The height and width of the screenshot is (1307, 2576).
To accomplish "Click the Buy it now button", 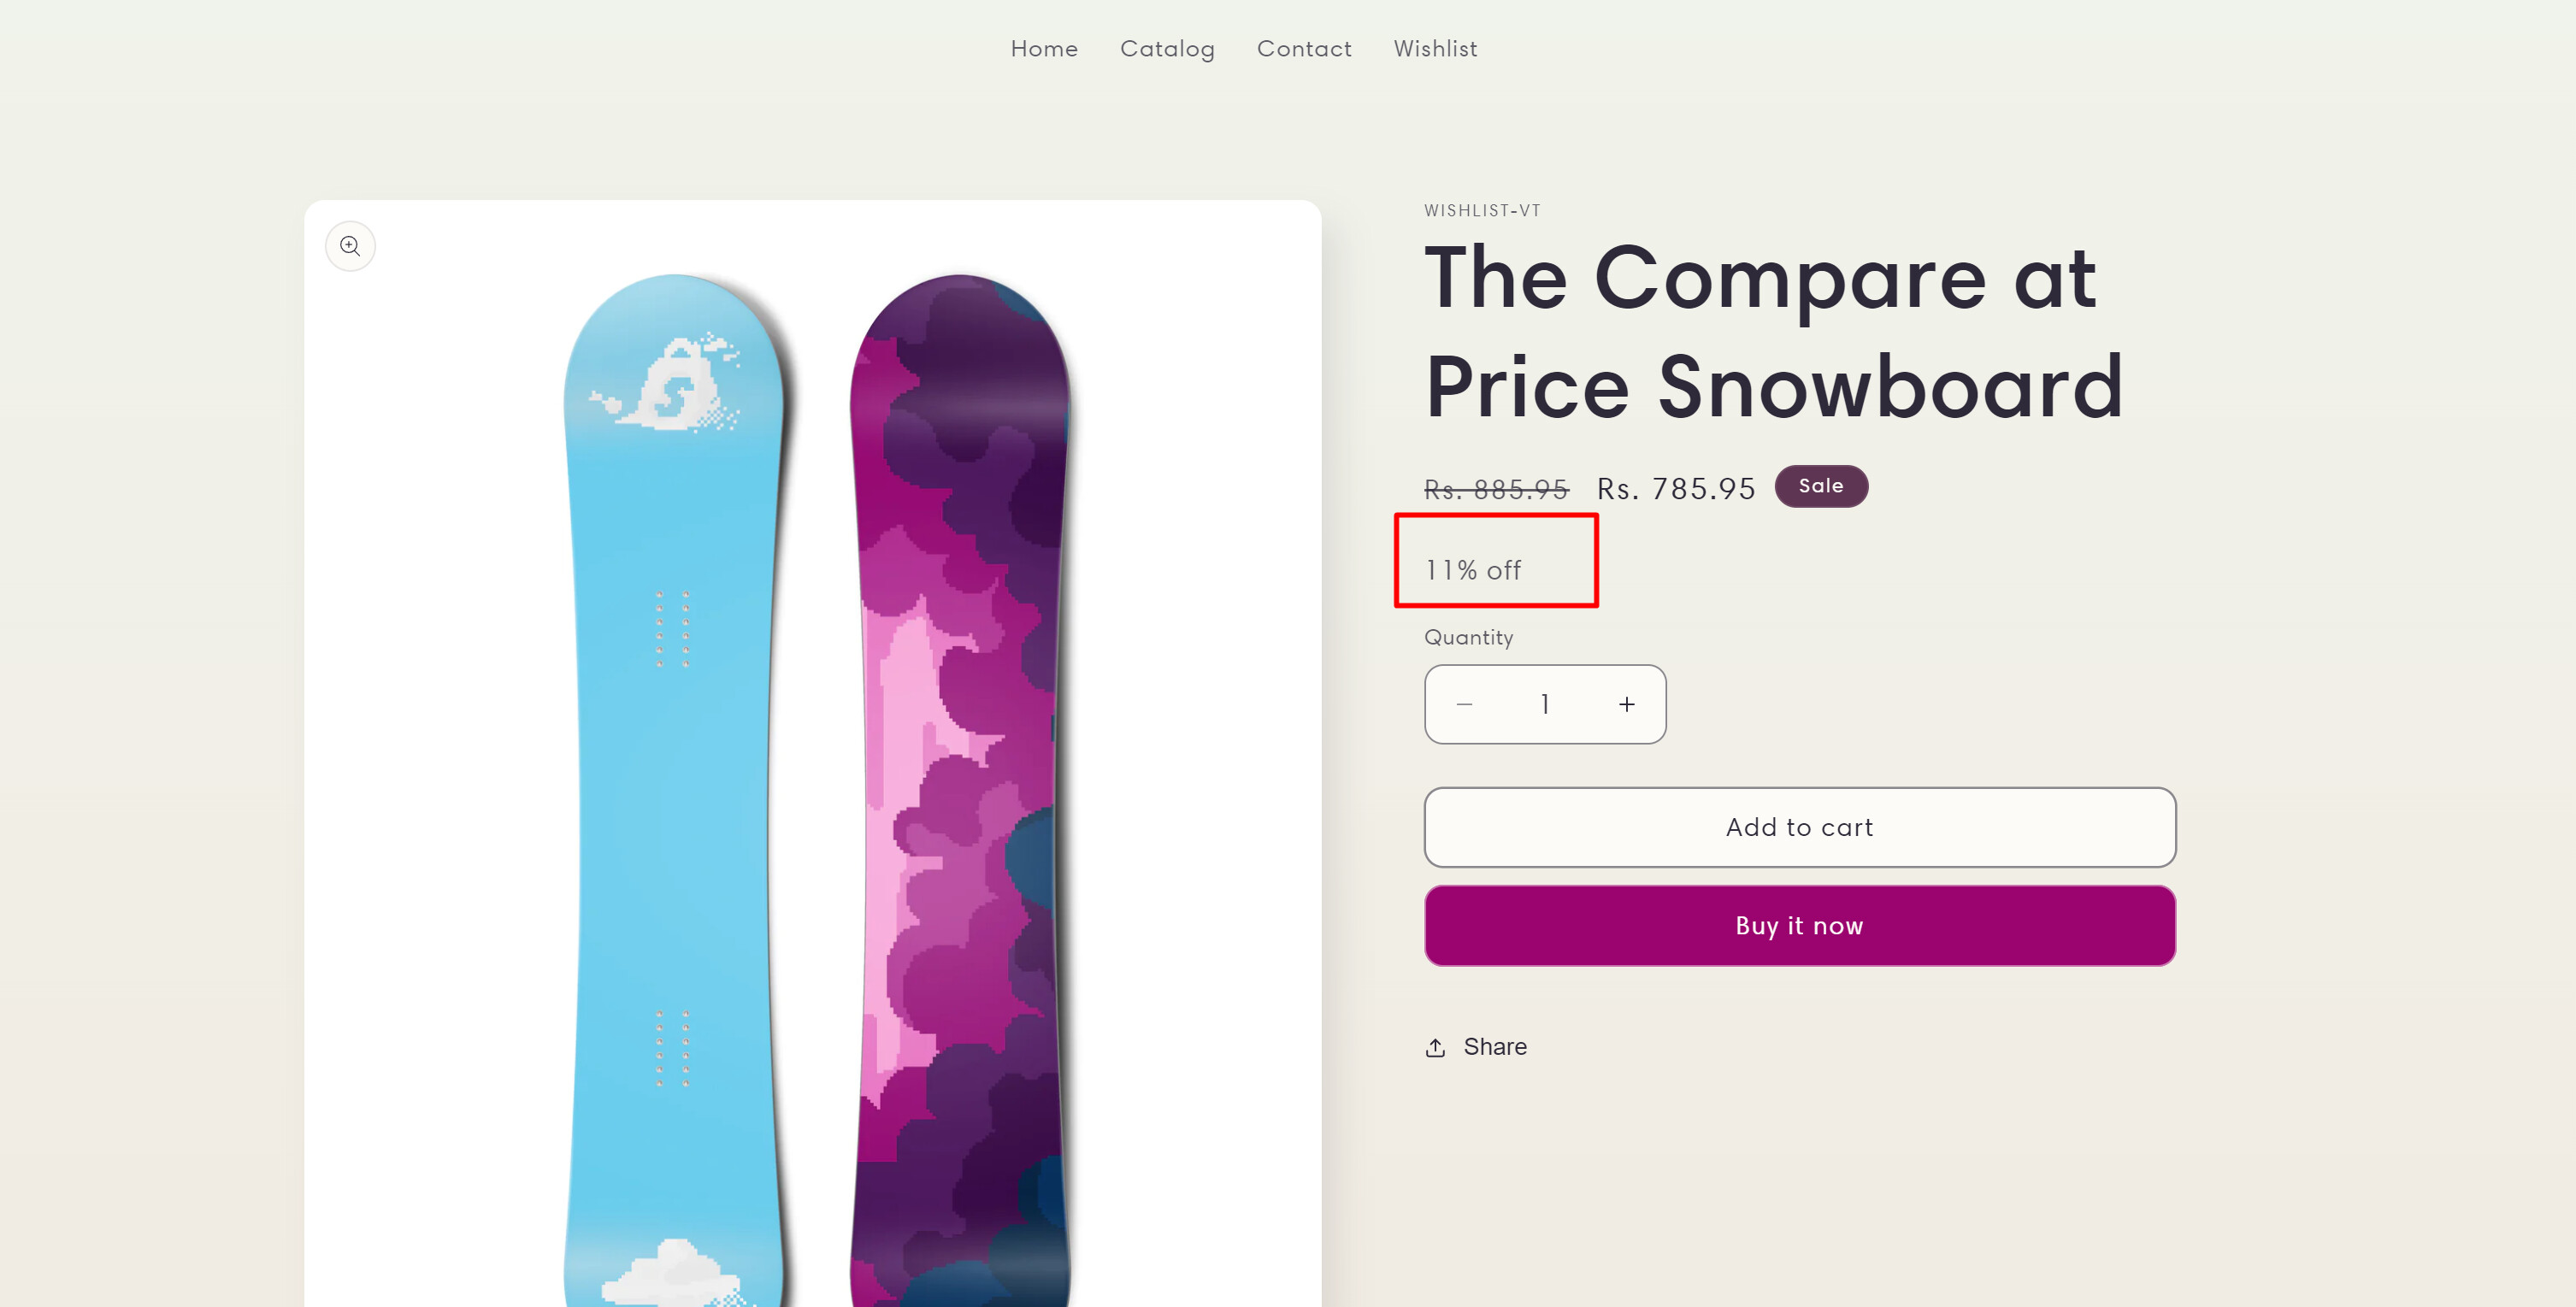I will click(1799, 926).
